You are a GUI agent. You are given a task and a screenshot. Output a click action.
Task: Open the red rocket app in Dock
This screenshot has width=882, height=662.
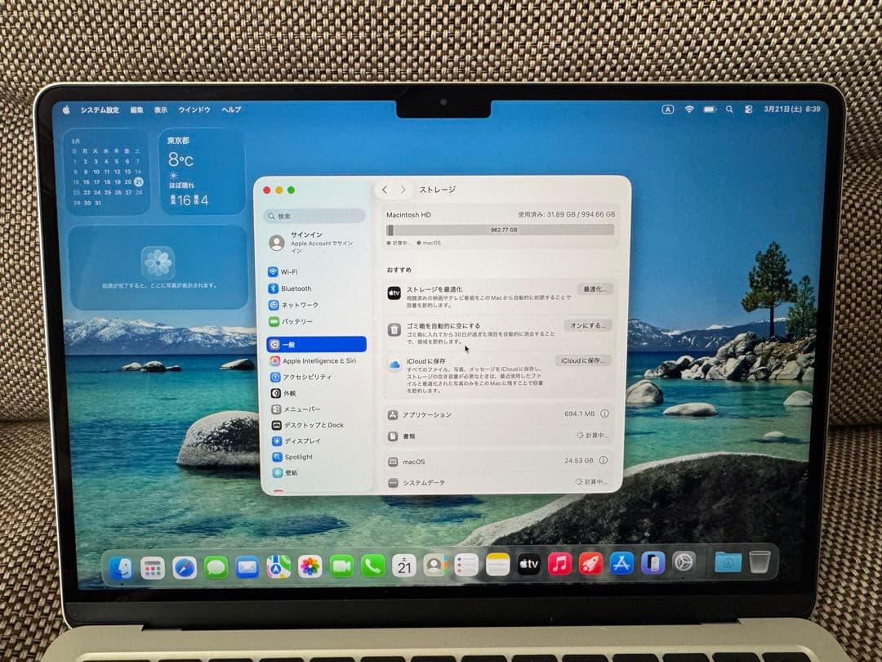point(590,563)
